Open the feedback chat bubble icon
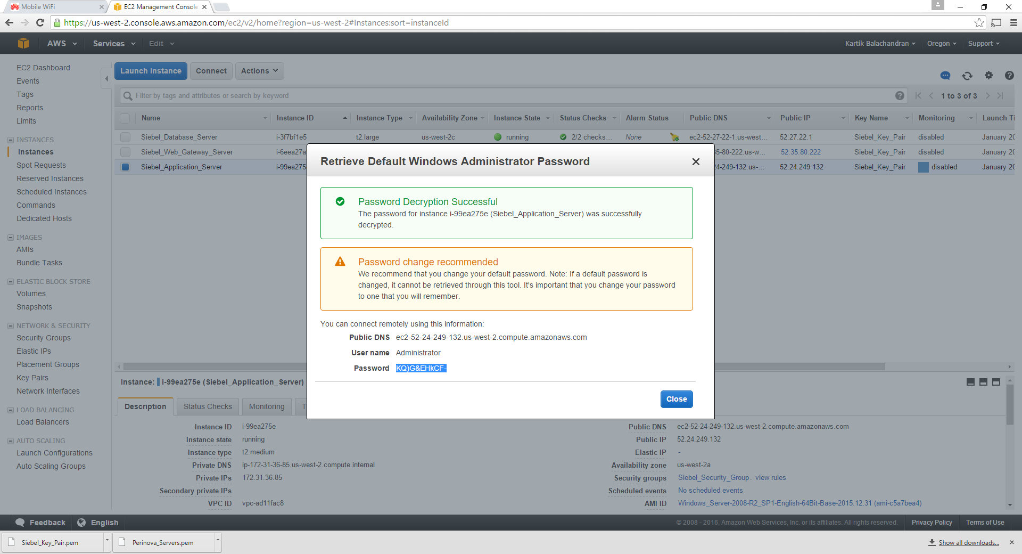The width and height of the screenshot is (1022, 554). pos(945,76)
